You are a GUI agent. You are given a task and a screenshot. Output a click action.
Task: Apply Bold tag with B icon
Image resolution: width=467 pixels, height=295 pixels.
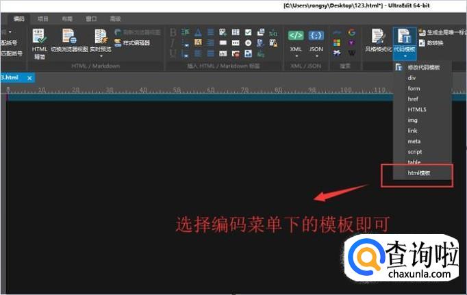click(173, 32)
